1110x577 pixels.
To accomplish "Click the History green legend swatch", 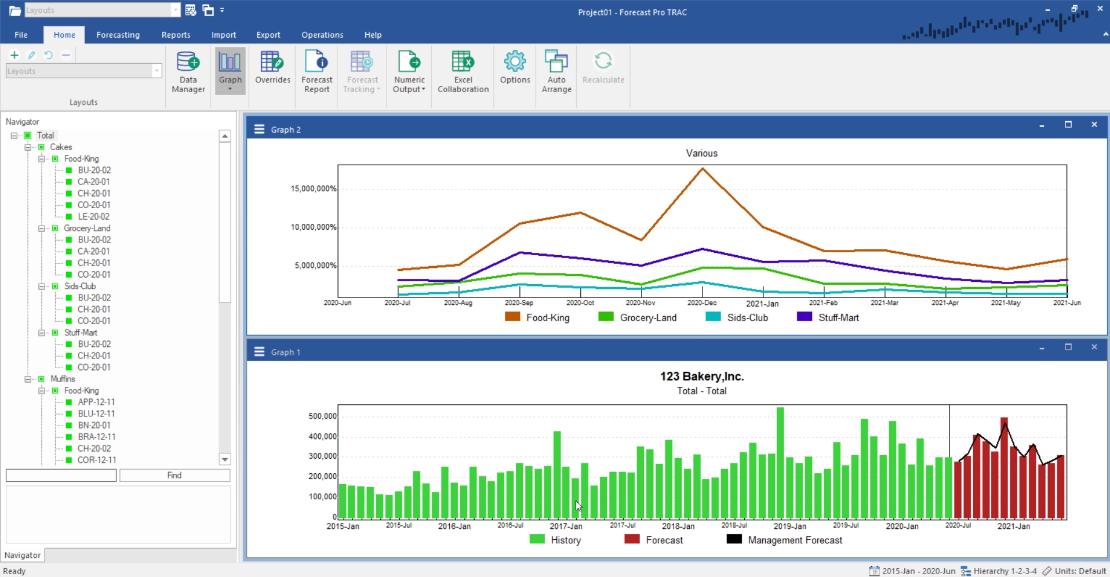I will (x=537, y=539).
